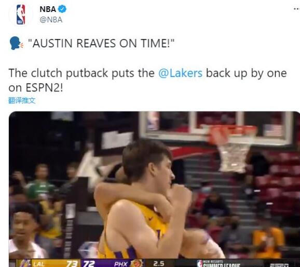The image size is (300, 267).
Task: Open the @Lakers mention link
Action: (x=180, y=73)
